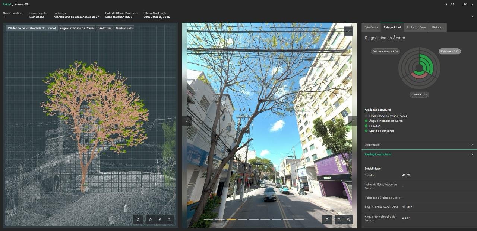Switch to the Atributos Base tab

coord(416,27)
